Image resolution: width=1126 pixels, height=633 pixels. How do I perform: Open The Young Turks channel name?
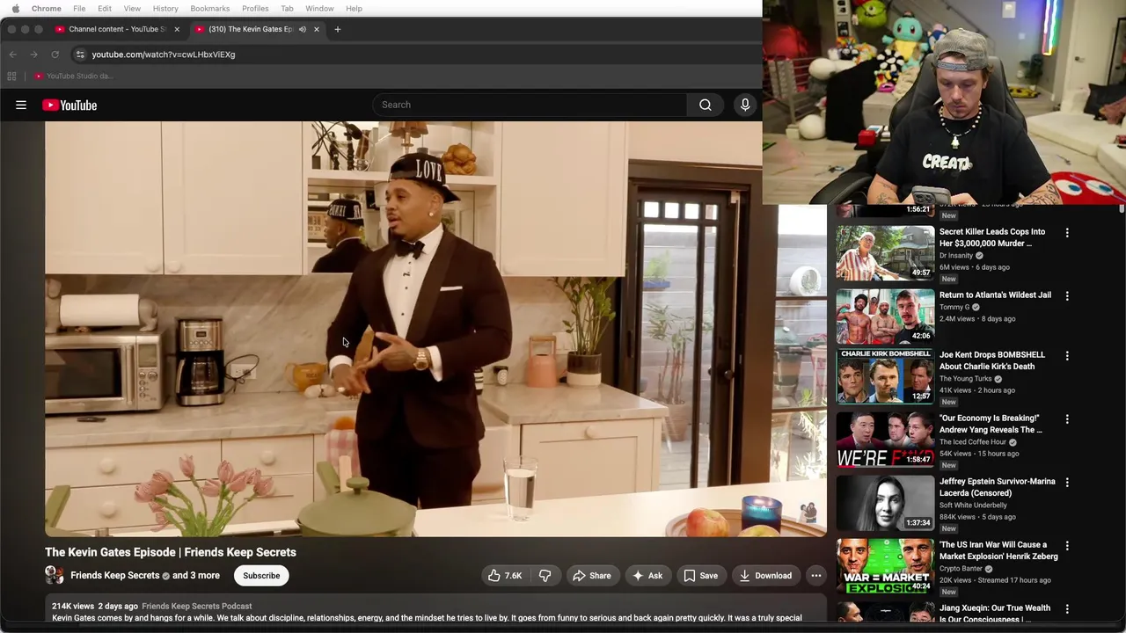pyautogui.click(x=965, y=379)
